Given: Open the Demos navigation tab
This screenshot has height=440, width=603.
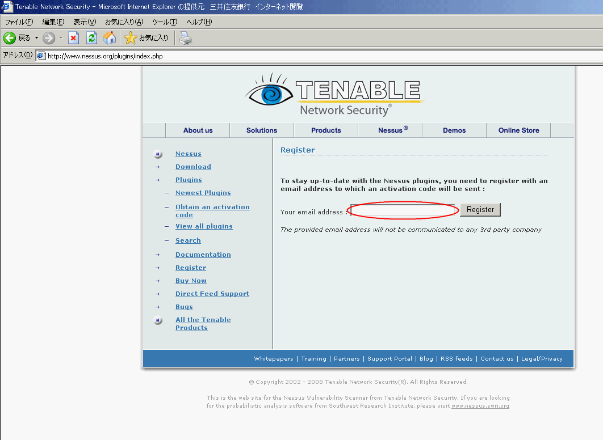Looking at the screenshot, I should [x=454, y=130].
